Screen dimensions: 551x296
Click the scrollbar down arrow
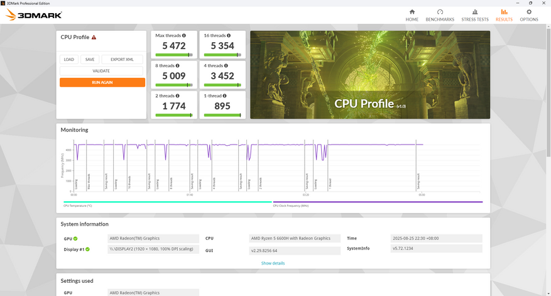[548, 293]
